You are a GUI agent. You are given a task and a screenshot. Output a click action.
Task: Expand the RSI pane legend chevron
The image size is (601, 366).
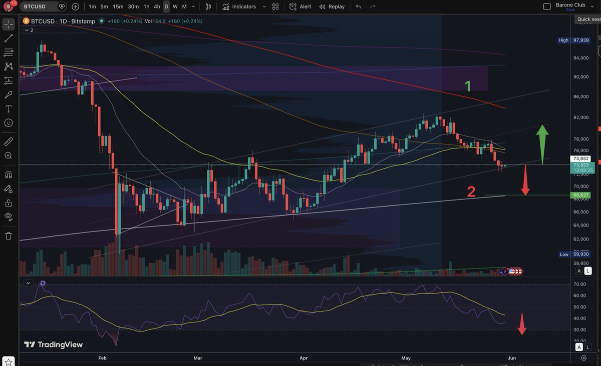click(x=29, y=283)
